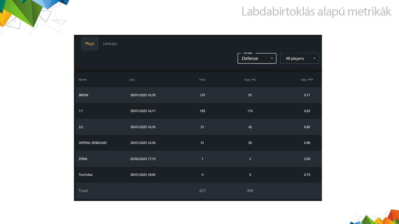Click the Poss column header
This screenshot has width=399, height=224.
tap(202, 80)
